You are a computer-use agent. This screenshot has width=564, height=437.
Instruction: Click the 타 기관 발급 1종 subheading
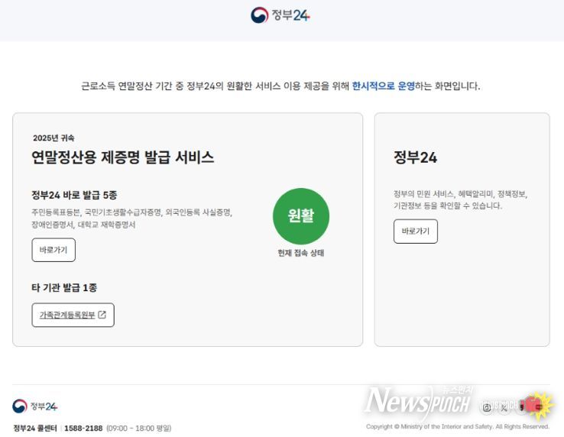click(64, 288)
